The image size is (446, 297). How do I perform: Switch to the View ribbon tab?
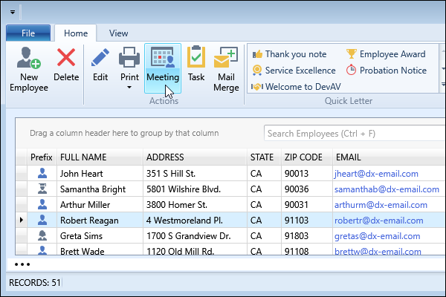[x=118, y=33]
